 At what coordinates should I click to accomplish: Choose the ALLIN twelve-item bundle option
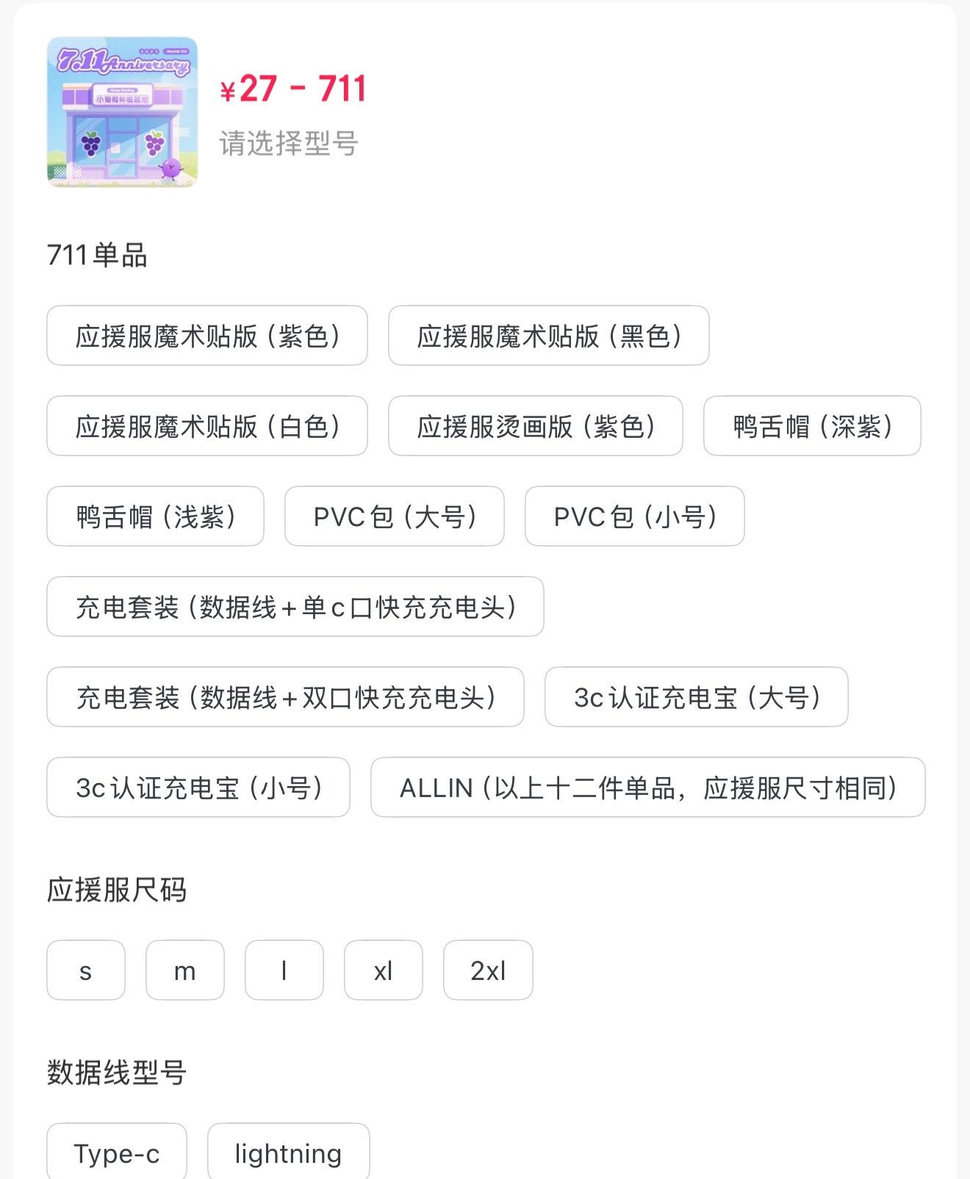pos(648,787)
